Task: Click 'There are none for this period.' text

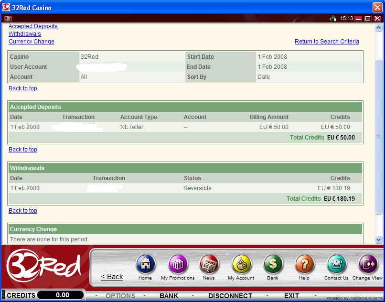Action: point(49,239)
